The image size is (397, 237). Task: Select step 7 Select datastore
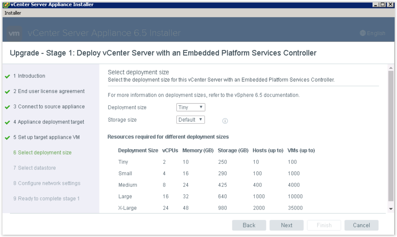35,168
